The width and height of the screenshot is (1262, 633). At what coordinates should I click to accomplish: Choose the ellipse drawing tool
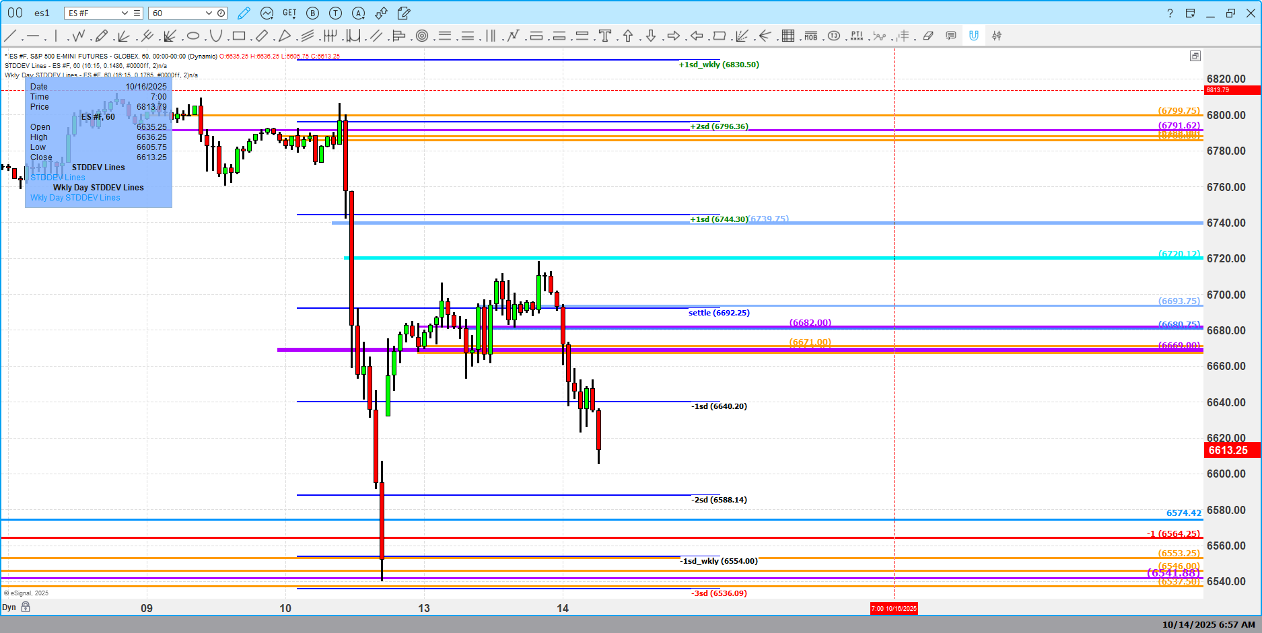(193, 36)
